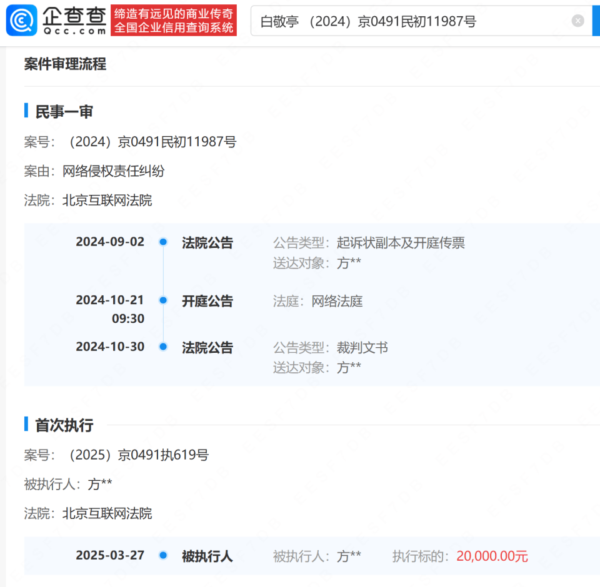Click execution amount 20,000.00元

(x=492, y=556)
